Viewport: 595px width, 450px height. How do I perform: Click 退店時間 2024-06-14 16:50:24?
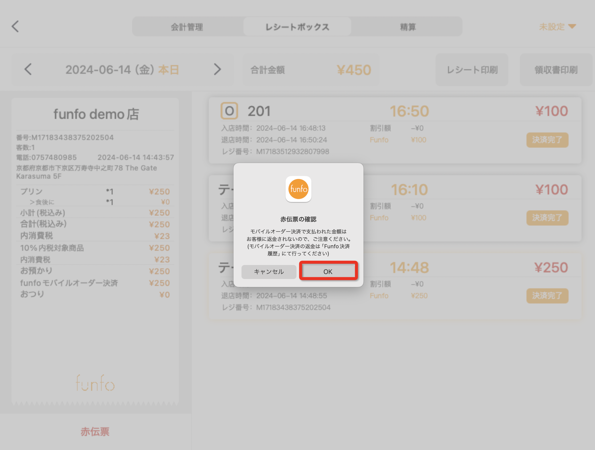274,140
